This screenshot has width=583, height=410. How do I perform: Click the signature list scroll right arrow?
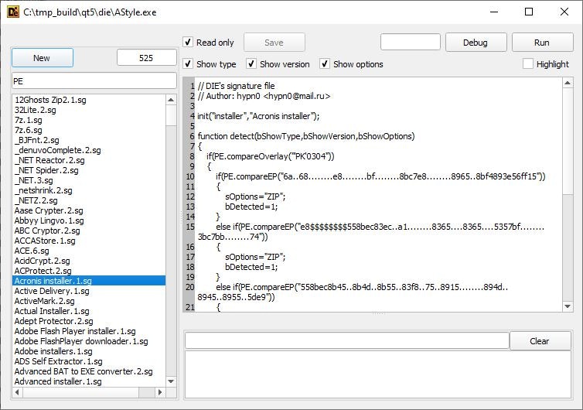pyautogui.click(x=160, y=392)
